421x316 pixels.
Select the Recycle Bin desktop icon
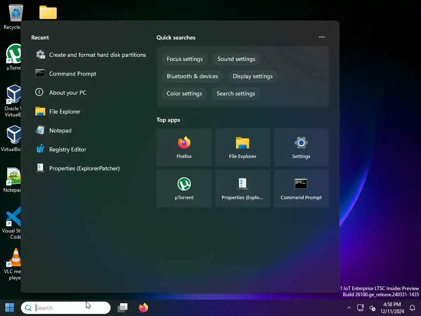pos(13,16)
